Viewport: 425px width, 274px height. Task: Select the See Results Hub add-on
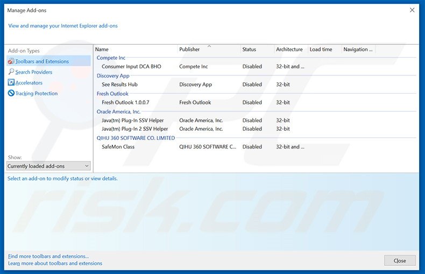(119, 85)
